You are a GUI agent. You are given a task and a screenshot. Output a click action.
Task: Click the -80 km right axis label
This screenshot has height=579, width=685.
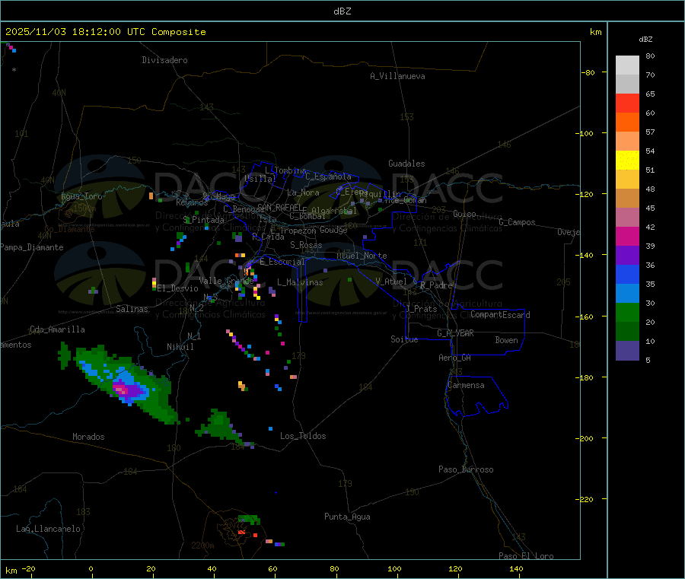pyautogui.click(x=588, y=72)
